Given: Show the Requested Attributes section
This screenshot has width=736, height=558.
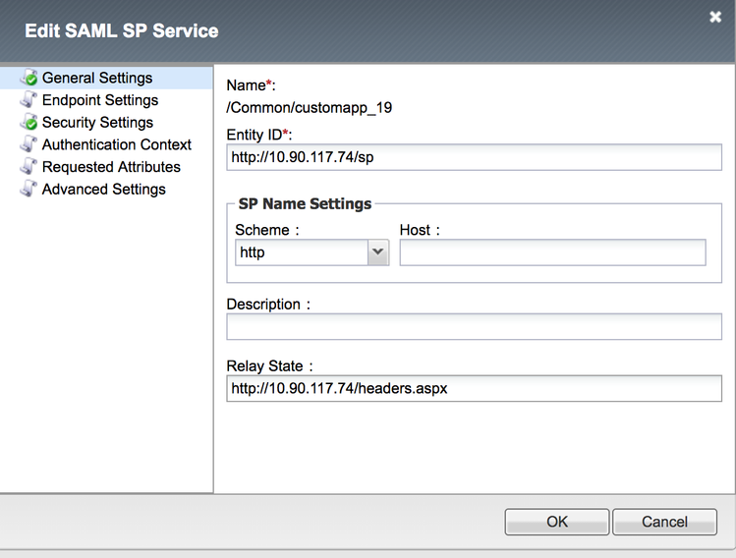Looking at the screenshot, I should (111, 167).
